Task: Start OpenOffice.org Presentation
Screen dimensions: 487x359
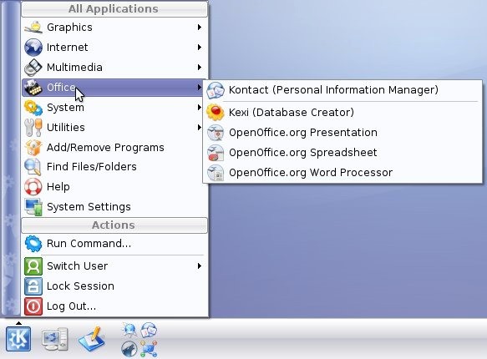Action: pyautogui.click(x=342, y=133)
